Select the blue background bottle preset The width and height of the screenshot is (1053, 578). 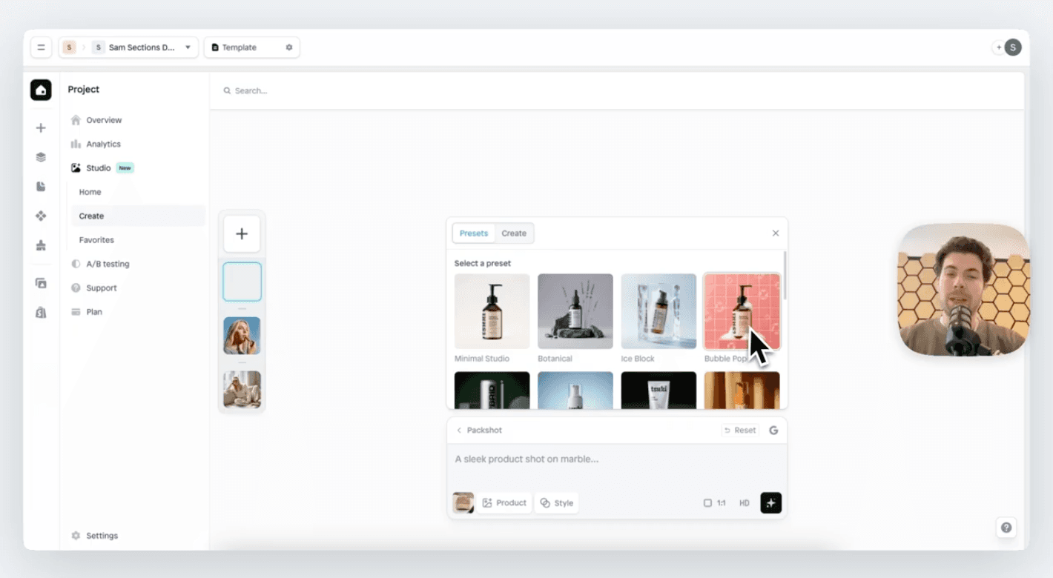pos(575,391)
